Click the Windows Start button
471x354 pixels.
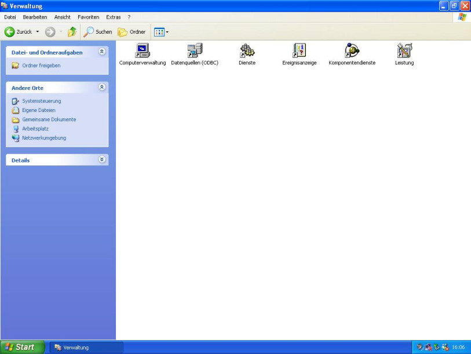point(20,347)
